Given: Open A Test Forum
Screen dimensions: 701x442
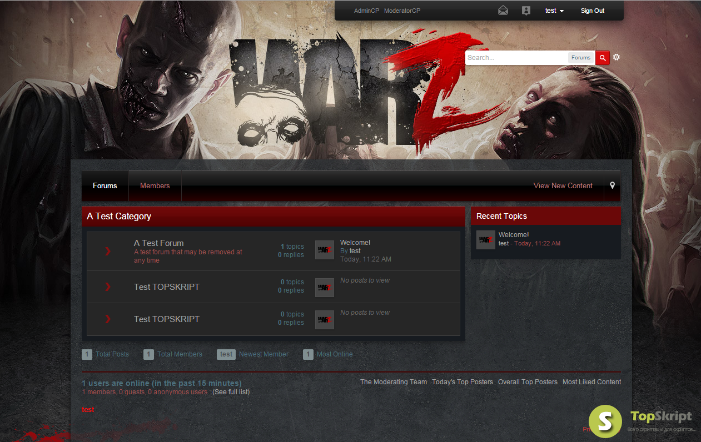Looking at the screenshot, I should [x=159, y=243].
